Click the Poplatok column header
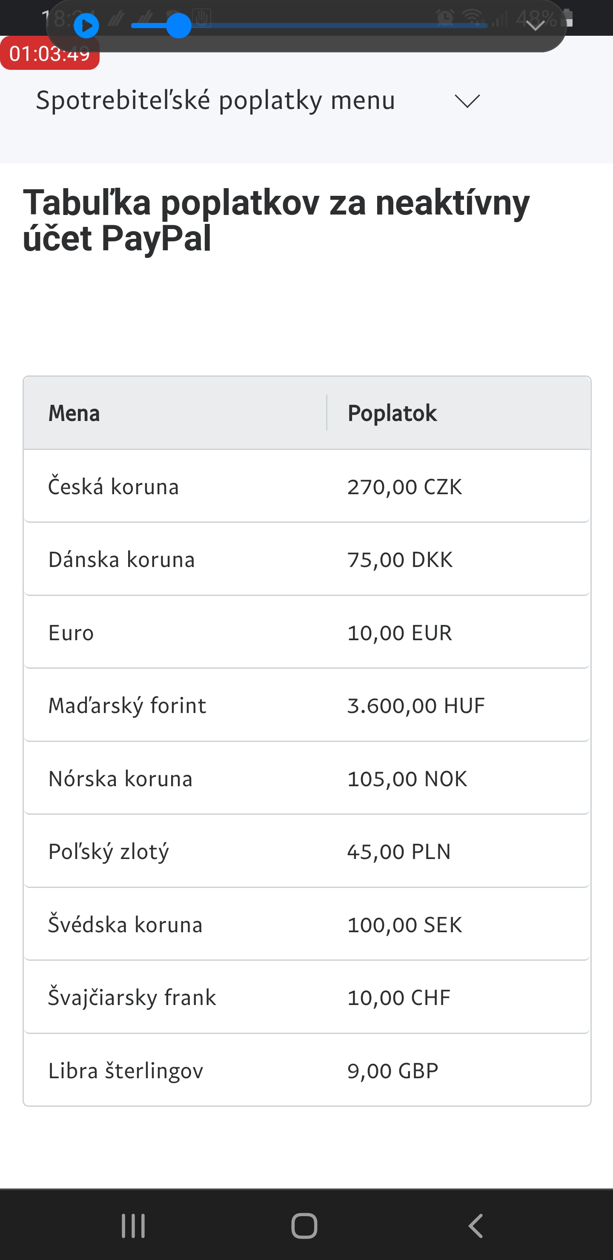613x1260 pixels. 392,413
